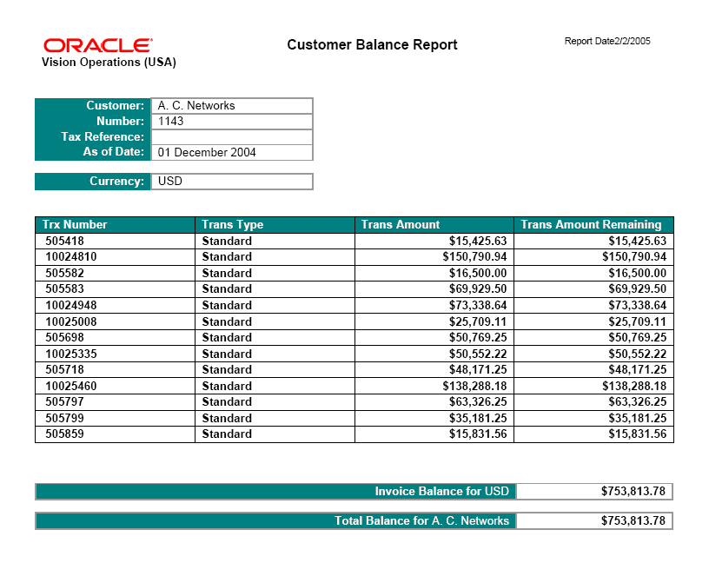Select Trx Number 10024948
The width and height of the screenshot is (709, 563).
point(71,305)
